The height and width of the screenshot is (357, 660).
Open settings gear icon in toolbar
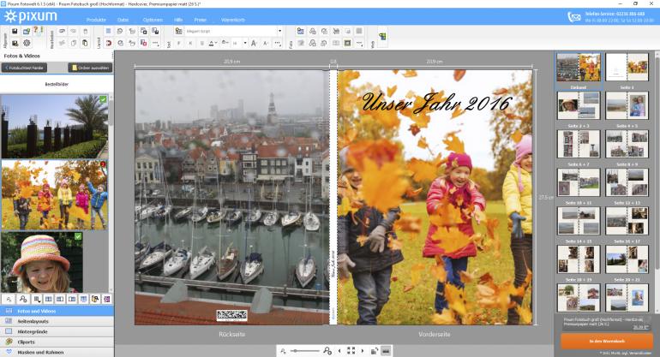(27, 43)
